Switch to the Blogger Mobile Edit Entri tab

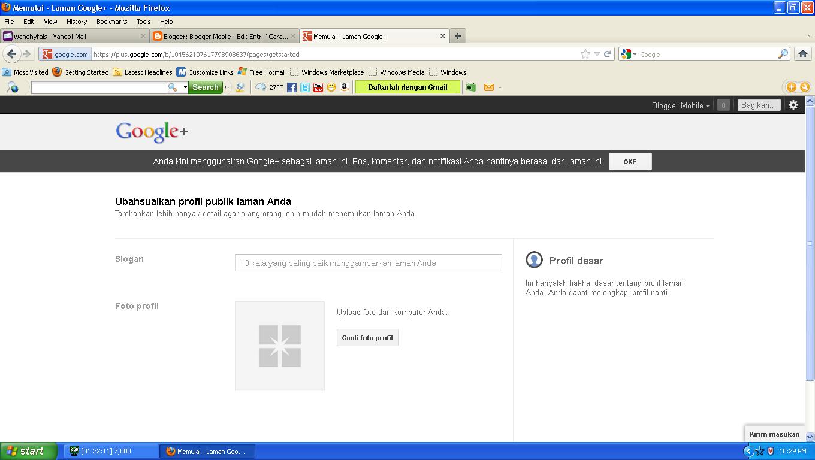pos(224,36)
